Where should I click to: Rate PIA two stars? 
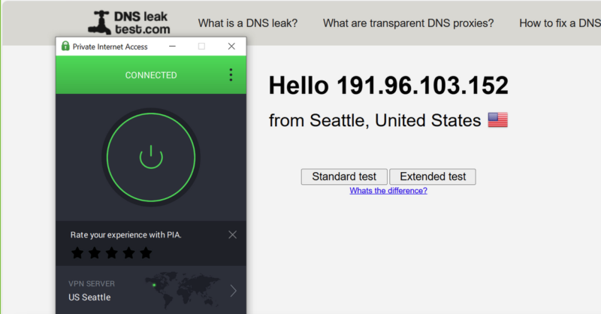pyautogui.click(x=95, y=253)
